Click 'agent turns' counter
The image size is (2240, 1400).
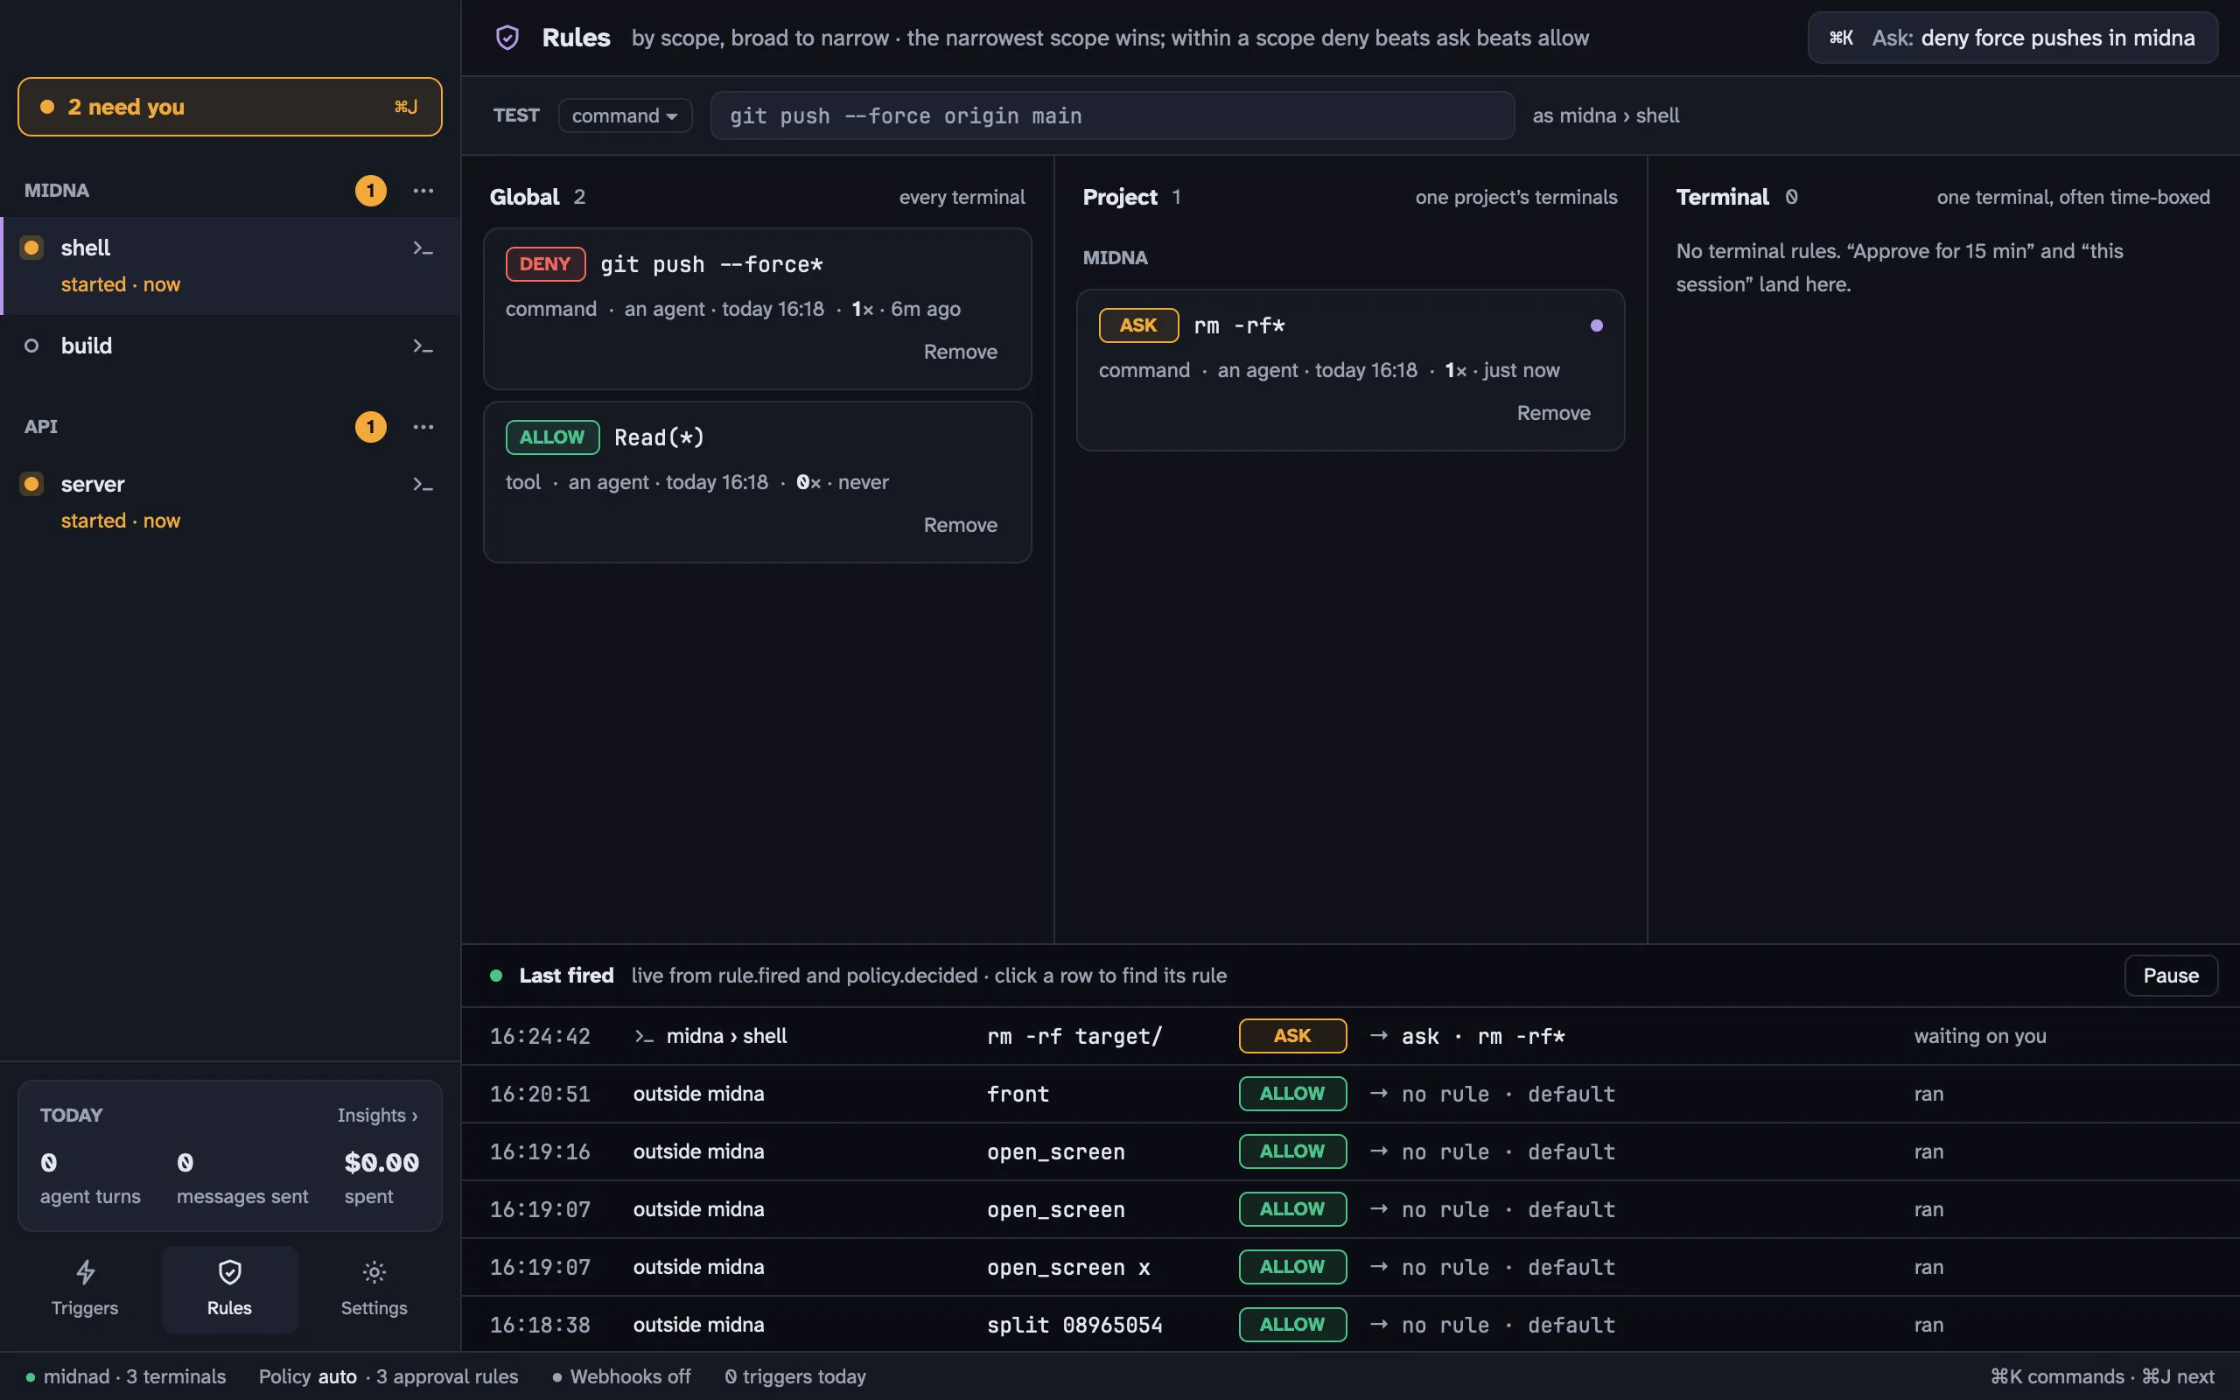click(90, 1178)
